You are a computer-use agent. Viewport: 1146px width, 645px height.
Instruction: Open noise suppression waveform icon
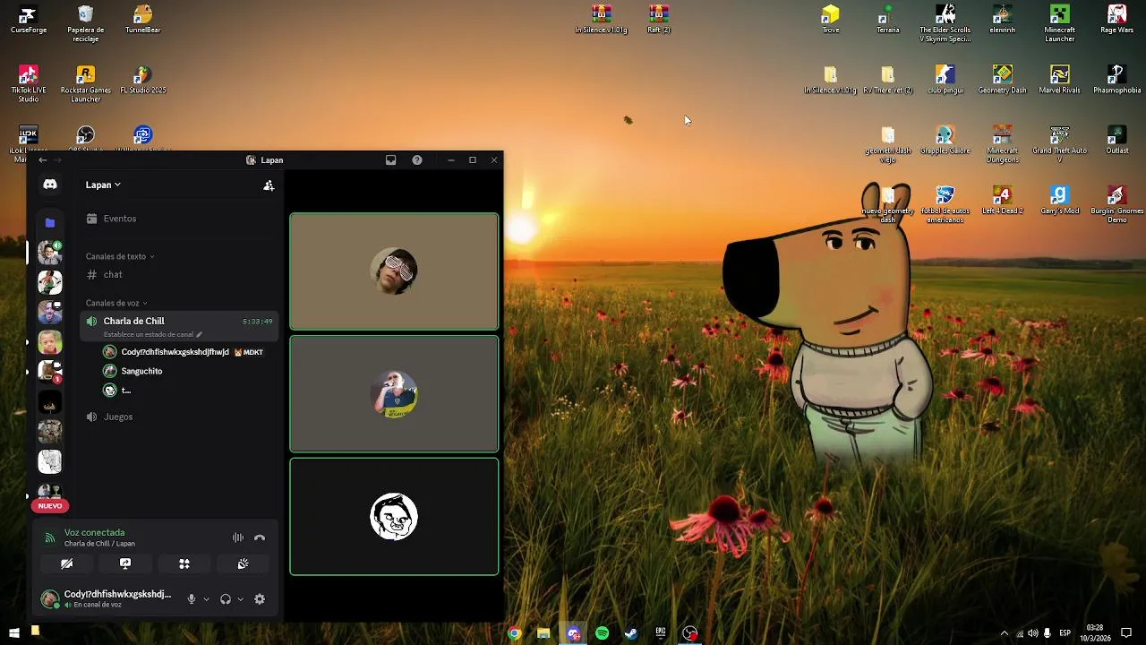tap(238, 537)
